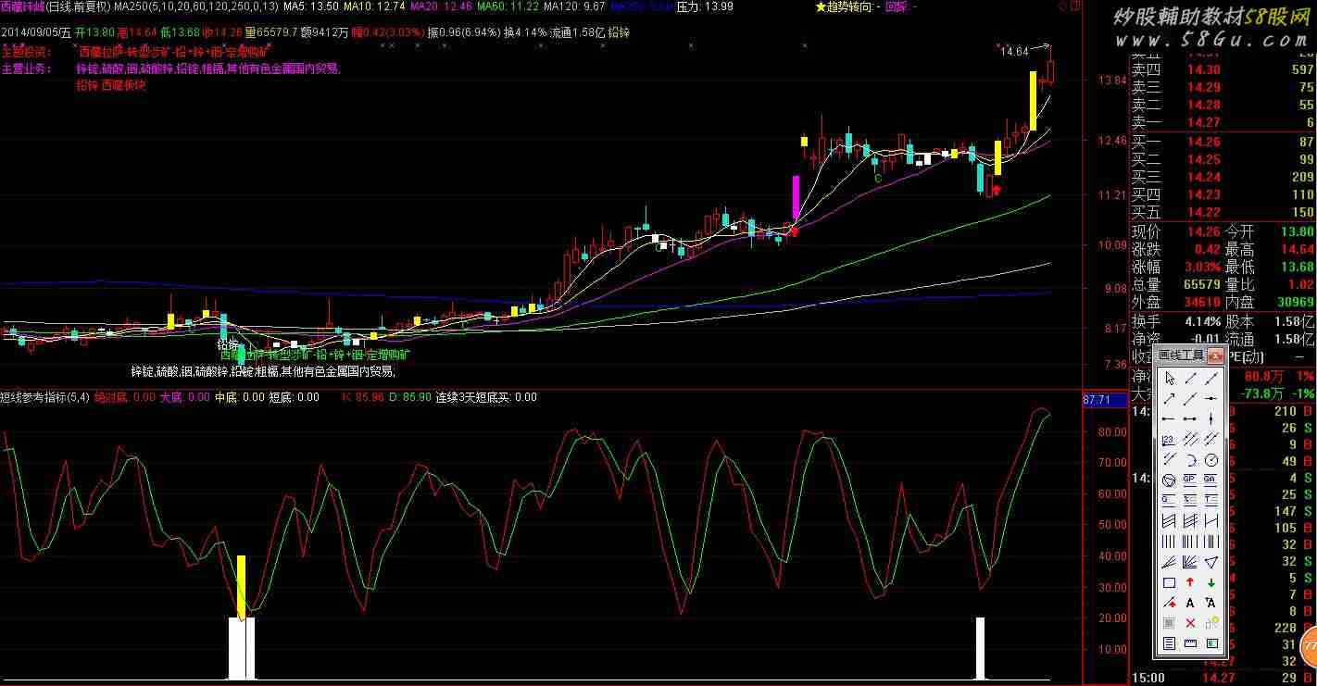1317x686 pixels.
Task: Click the 买三 14.24 order row
Action: point(1223,177)
